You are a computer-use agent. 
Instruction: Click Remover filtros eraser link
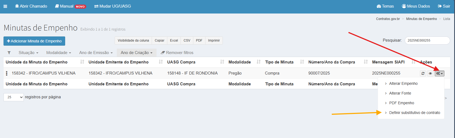pyautogui.click(x=177, y=53)
